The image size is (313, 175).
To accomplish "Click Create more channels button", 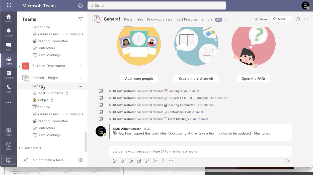I will coord(196,78).
